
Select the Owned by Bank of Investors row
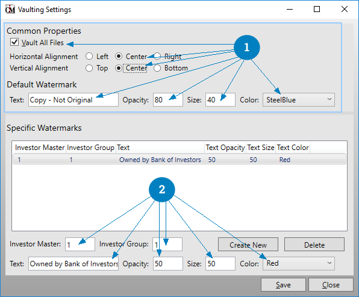(179, 160)
